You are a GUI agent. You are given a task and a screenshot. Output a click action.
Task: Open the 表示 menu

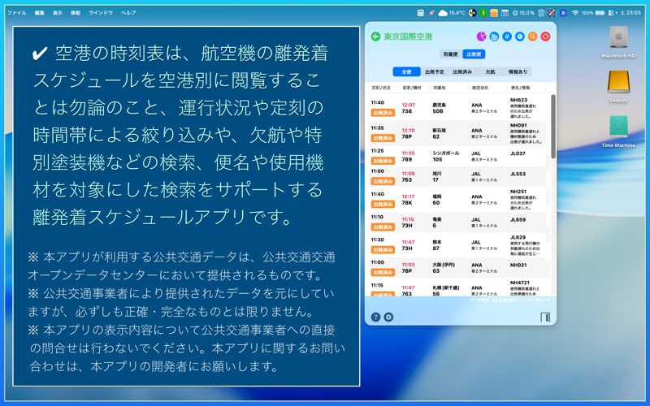[58, 13]
